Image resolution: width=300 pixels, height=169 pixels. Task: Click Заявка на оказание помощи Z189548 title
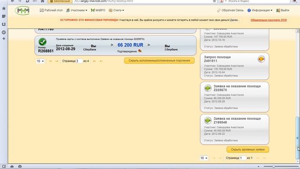[237, 120]
